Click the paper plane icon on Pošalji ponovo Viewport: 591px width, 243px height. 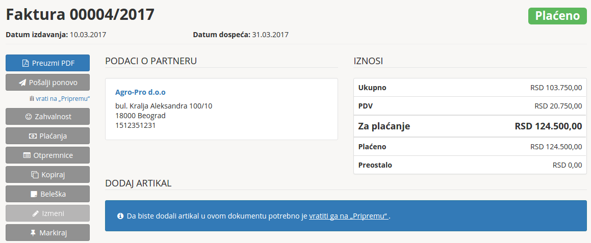click(x=22, y=83)
